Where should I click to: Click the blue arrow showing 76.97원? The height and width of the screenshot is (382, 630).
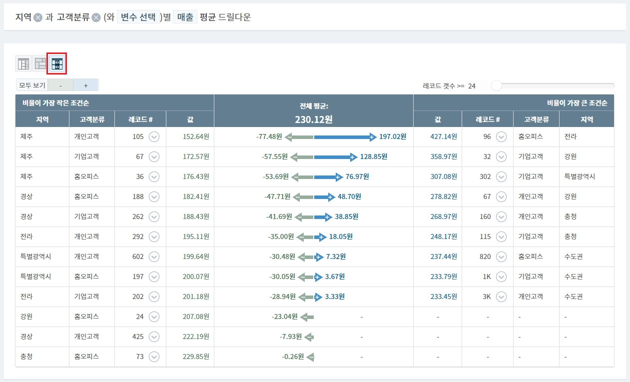[x=328, y=176]
